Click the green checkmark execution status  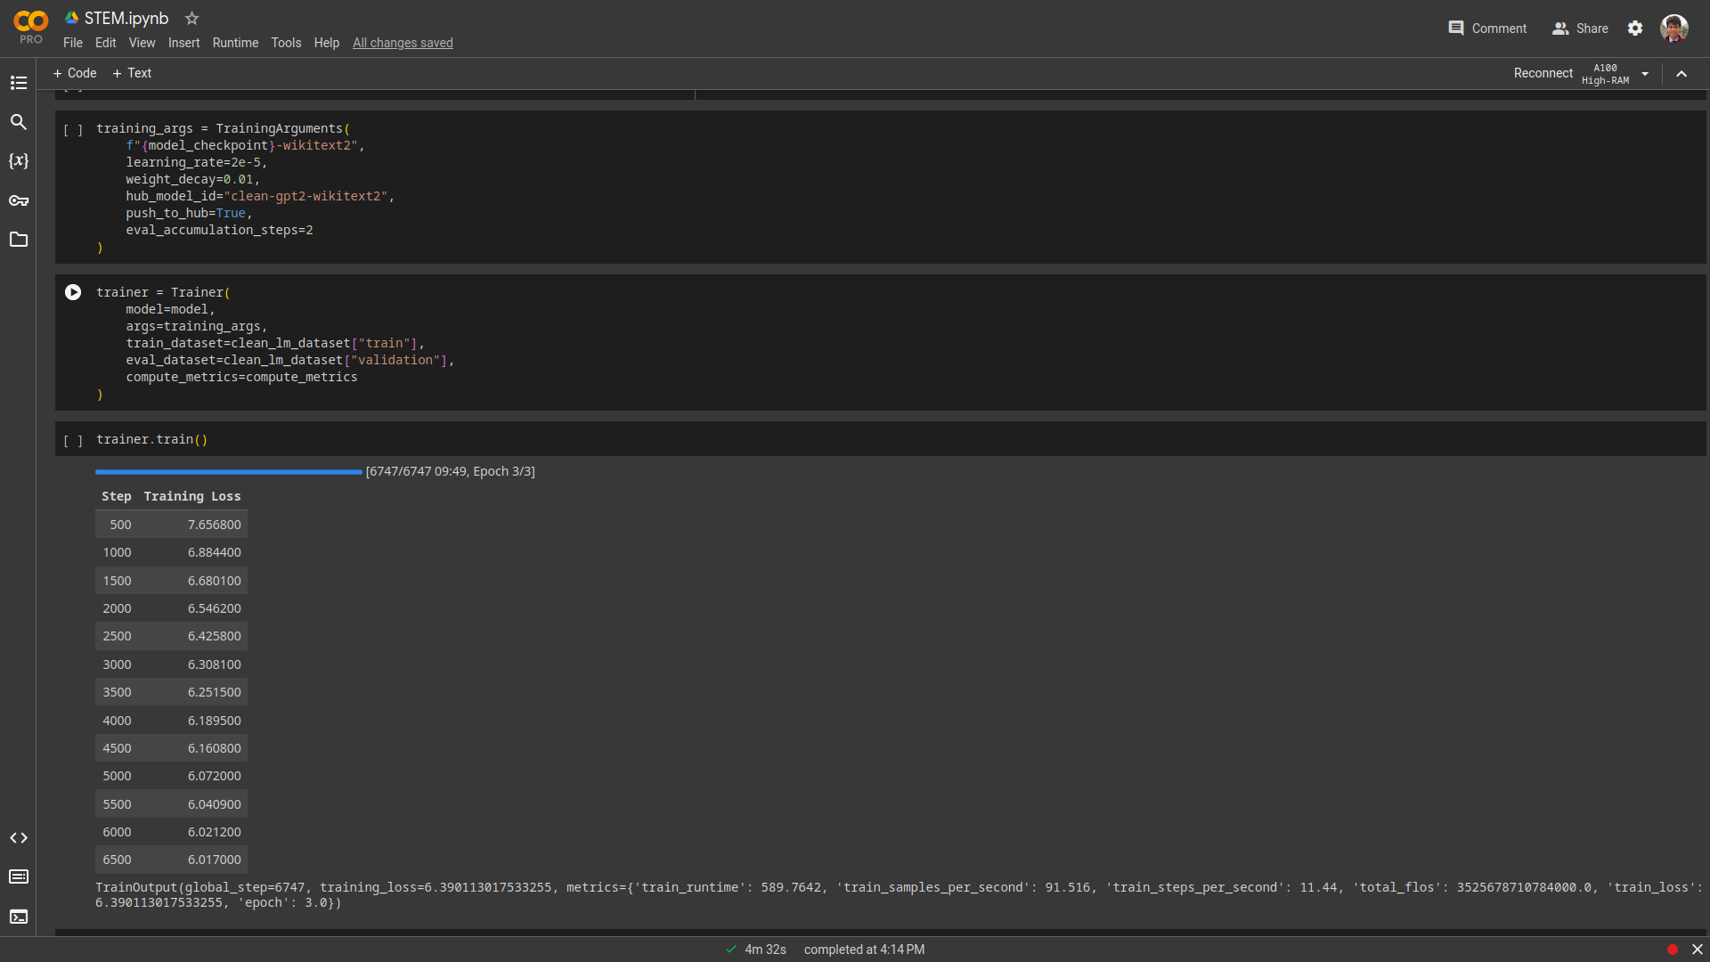731,950
